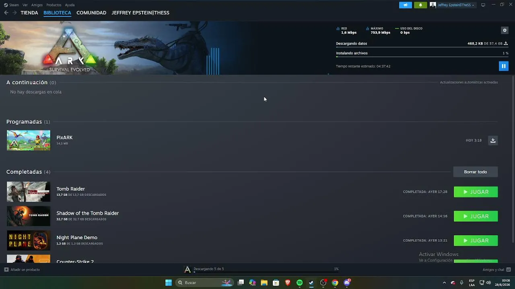Click the ESP LAA language indicator

point(472,283)
